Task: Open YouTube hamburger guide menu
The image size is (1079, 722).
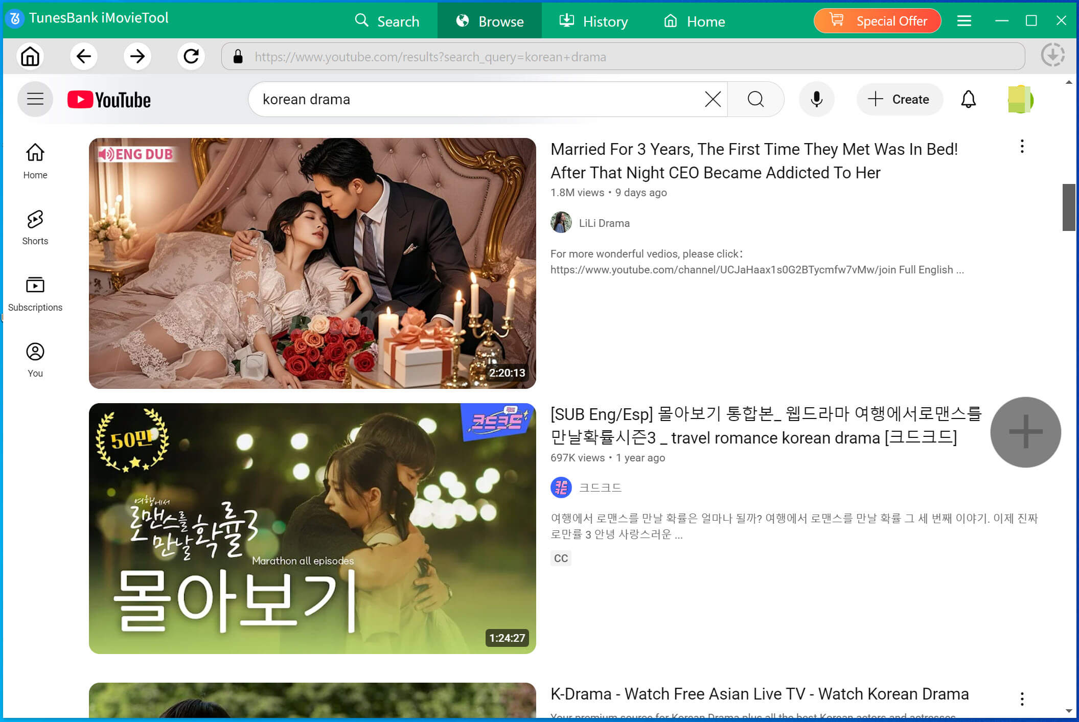Action: pyautogui.click(x=35, y=99)
